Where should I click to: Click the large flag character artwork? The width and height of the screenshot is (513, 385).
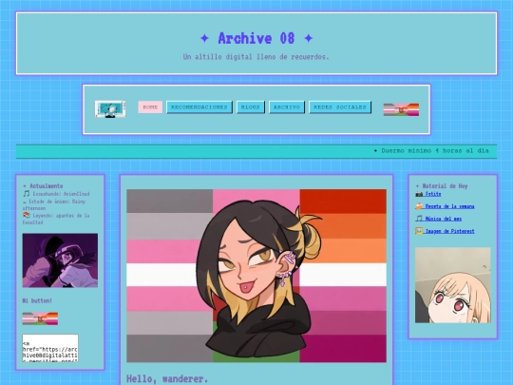256,276
